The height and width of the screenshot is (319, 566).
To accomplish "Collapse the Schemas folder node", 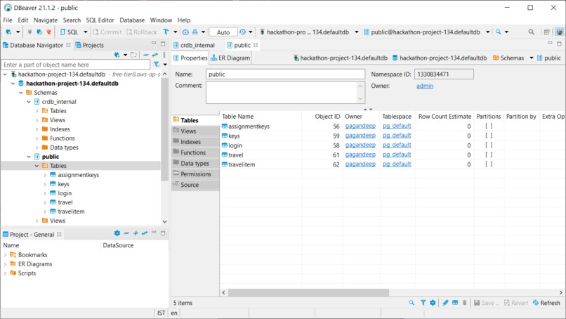I will click(x=21, y=93).
